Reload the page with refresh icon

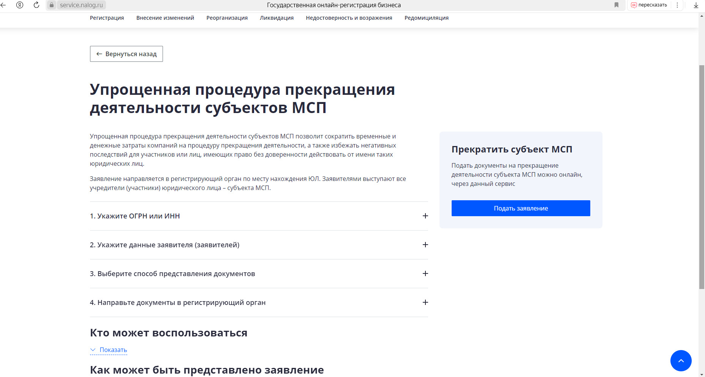pos(36,5)
